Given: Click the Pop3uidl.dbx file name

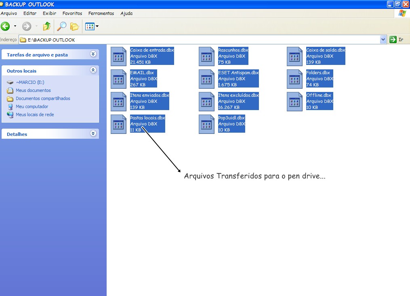Looking at the screenshot, I should point(231,118).
